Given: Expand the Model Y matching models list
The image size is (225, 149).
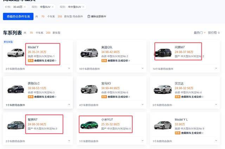Looking at the screenshot, I should pos(69,68).
